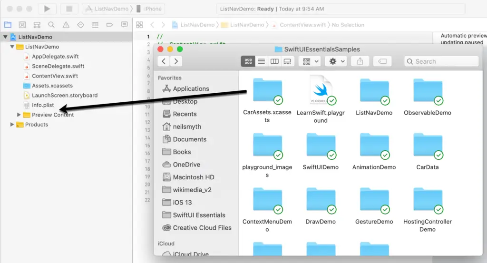Screen dimensions: 487x263
Task: Switch Finder to list view
Action: click(261, 61)
